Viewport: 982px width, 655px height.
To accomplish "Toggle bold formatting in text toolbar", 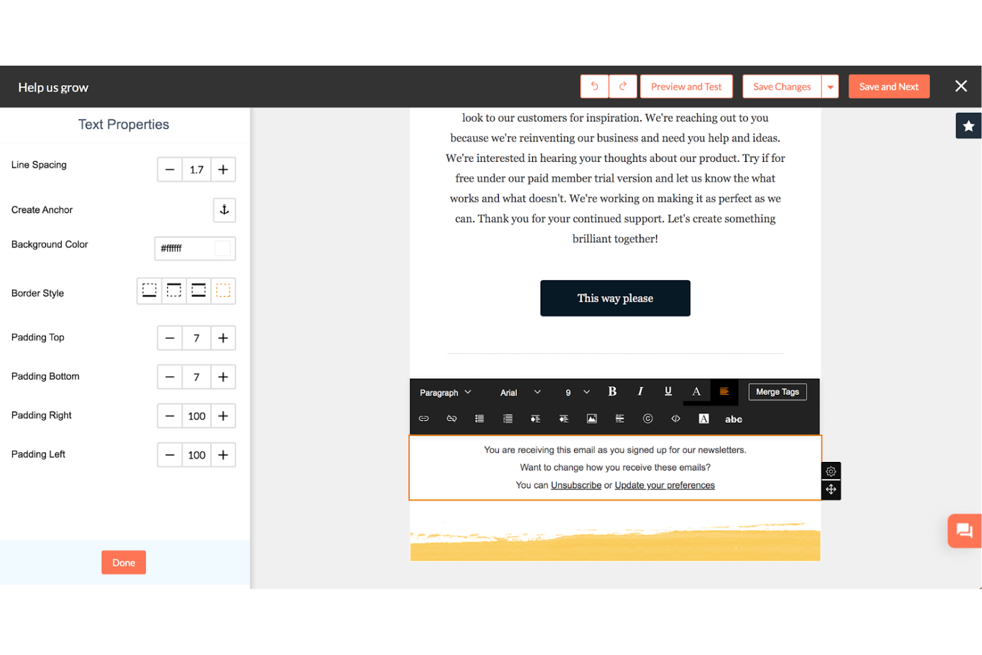I will [612, 392].
